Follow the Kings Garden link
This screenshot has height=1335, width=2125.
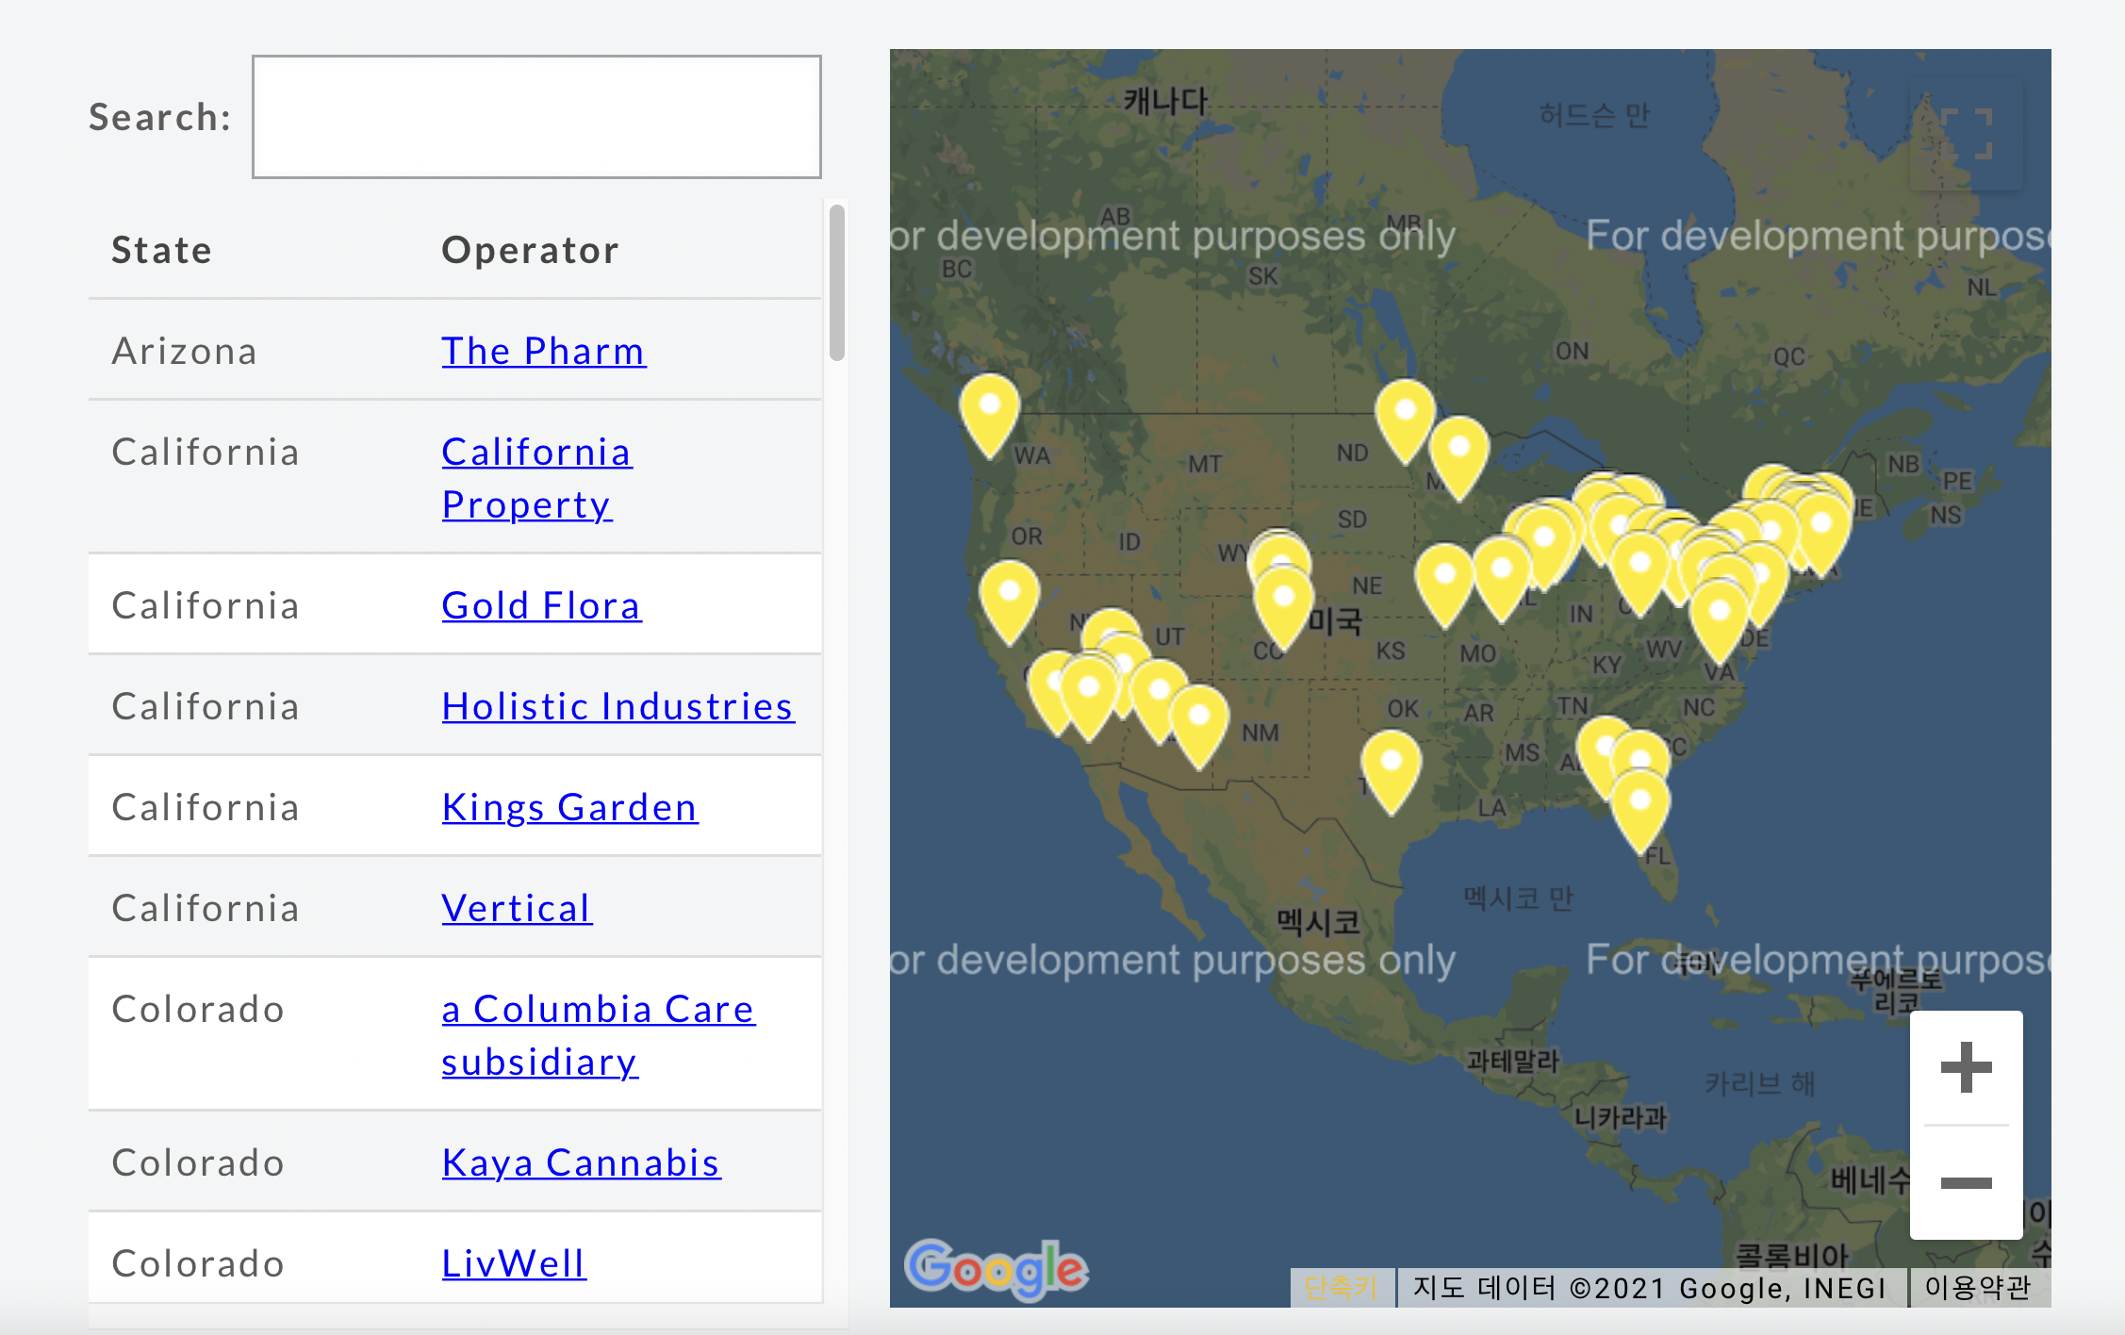(569, 807)
